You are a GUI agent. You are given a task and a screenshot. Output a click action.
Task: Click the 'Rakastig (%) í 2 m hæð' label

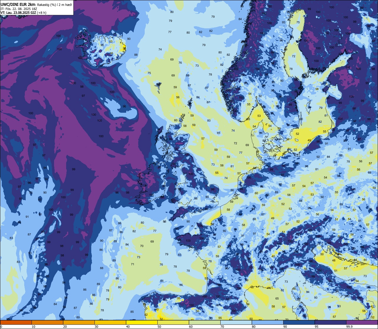[54, 4]
